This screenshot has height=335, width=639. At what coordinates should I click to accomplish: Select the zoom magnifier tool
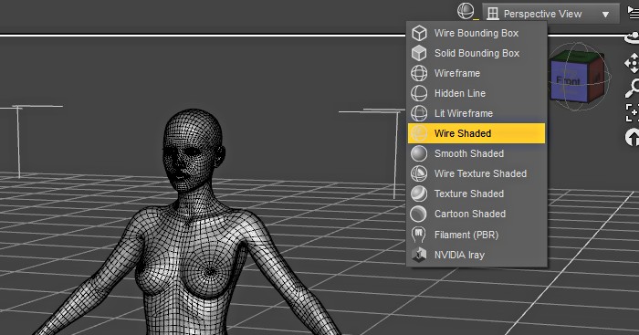point(633,88)
